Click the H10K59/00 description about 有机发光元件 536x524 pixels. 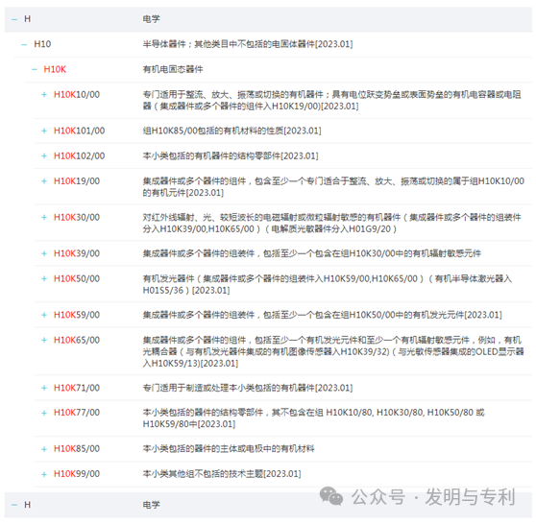[323, 315]
